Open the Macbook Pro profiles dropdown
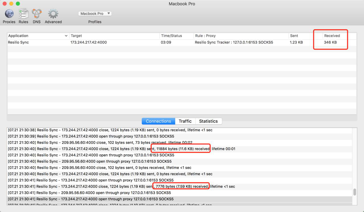The height and width of the screenshot is (212, 364). click(95, 14)
